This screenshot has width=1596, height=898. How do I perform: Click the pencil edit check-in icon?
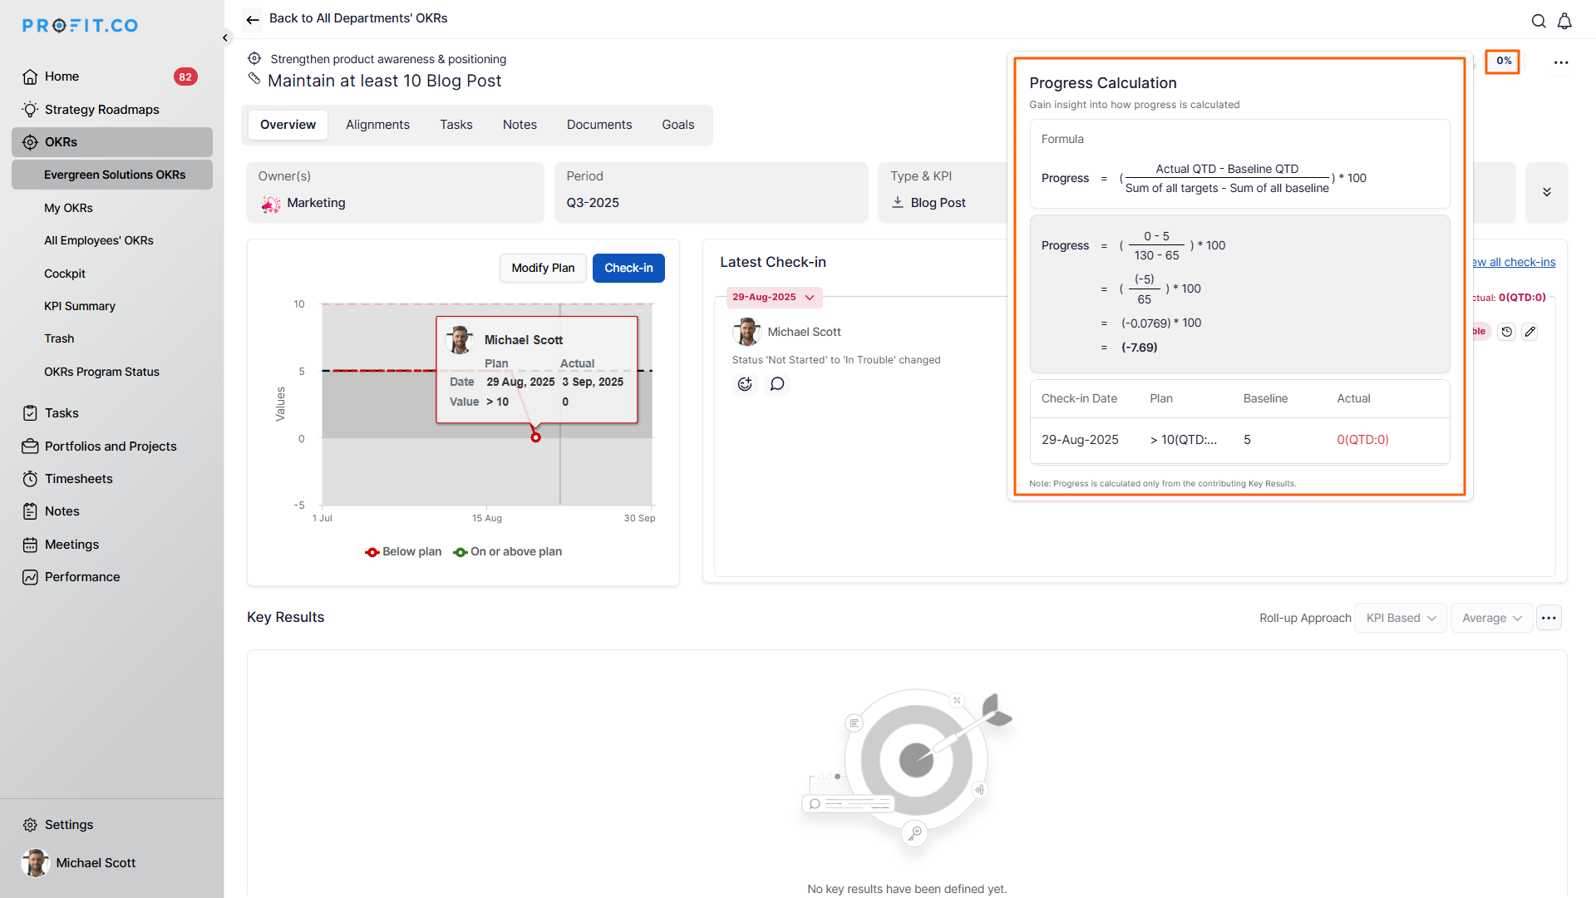1530,332
